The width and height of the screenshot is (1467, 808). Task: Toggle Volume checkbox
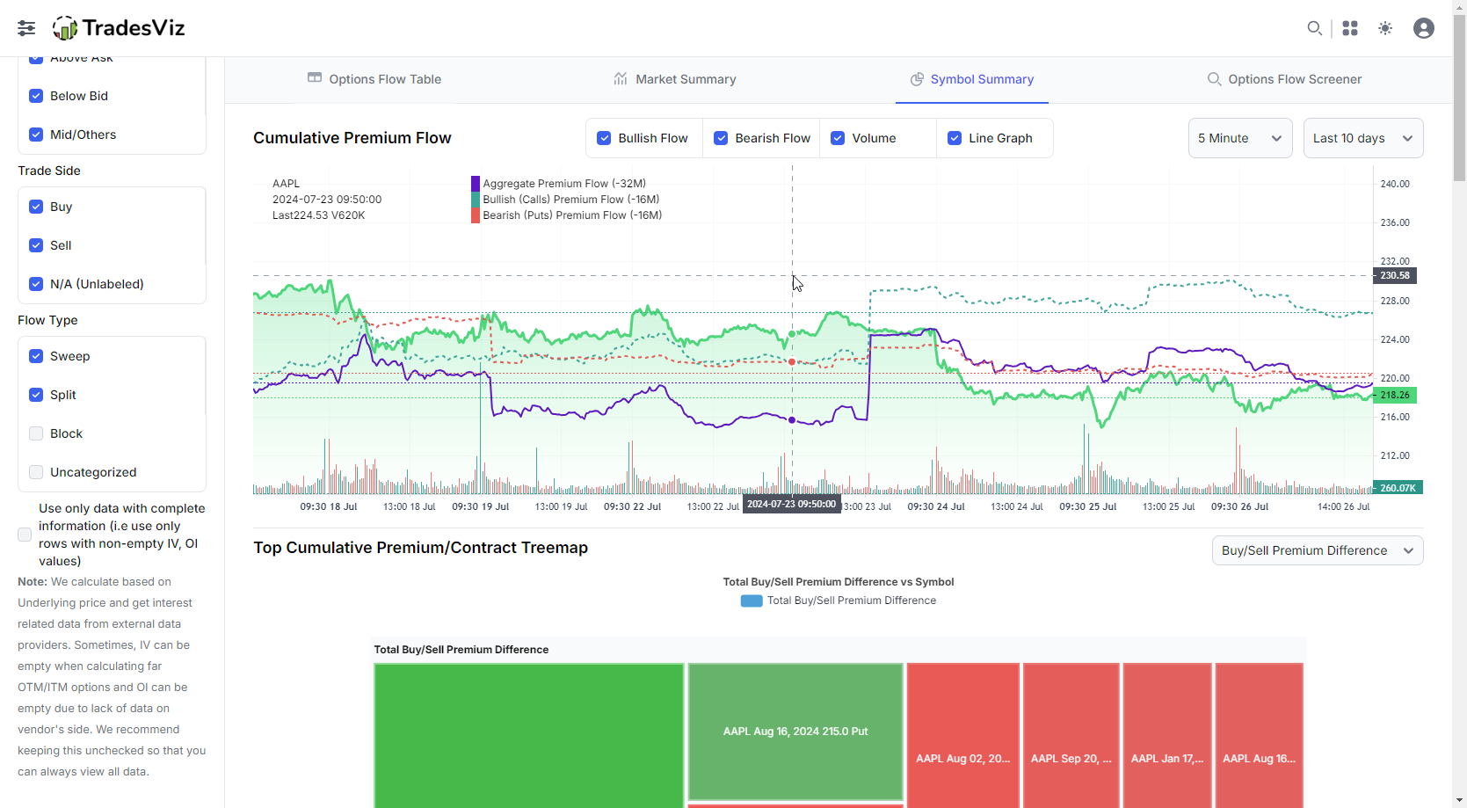[838, 138]
